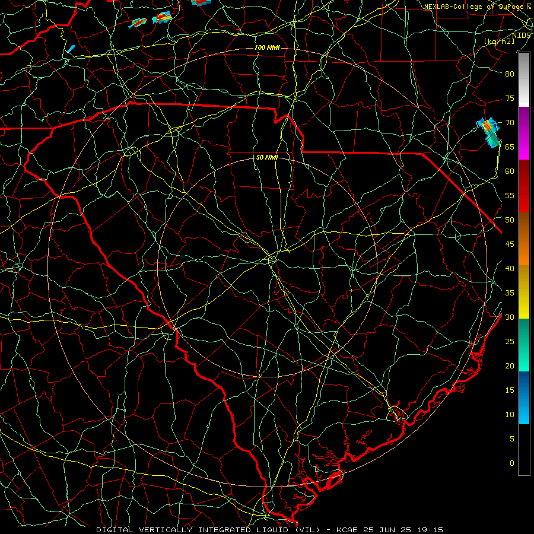The image size is (534, 534).
Task: Click the 65 value on the color scale
Action: coord(510,147)
